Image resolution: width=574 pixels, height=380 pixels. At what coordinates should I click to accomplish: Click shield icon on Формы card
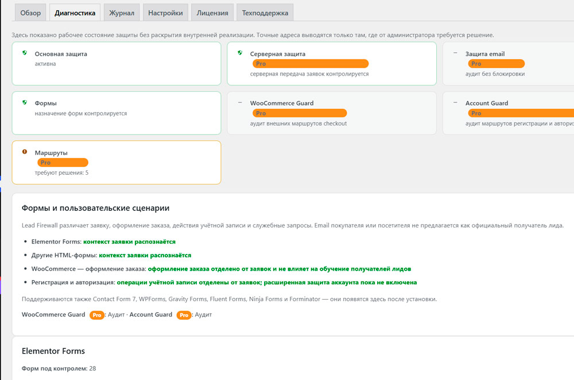click(x=25, y=102)
